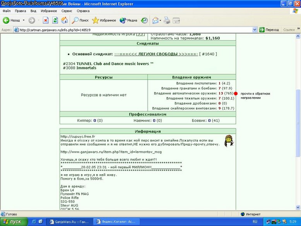The image size is (301, 226).
Task: Click the RU language indicator
Action: coord(255,222)
